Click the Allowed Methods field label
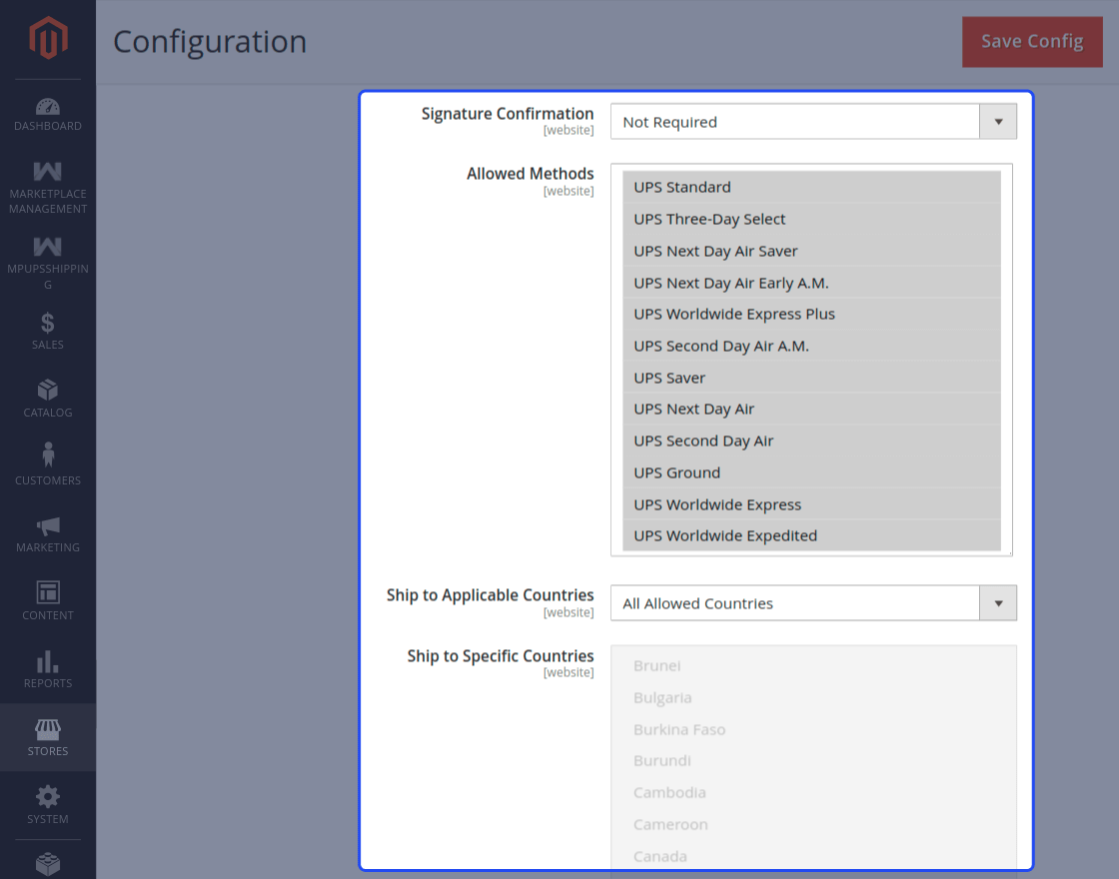Viewport: 1119px width, 879px height. [x=531, y=174]
